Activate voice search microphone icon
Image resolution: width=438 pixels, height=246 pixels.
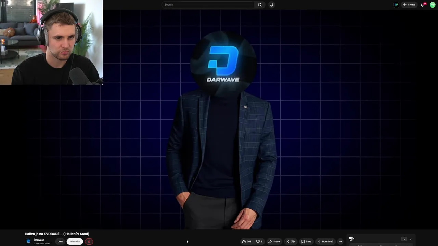(271, 5)
